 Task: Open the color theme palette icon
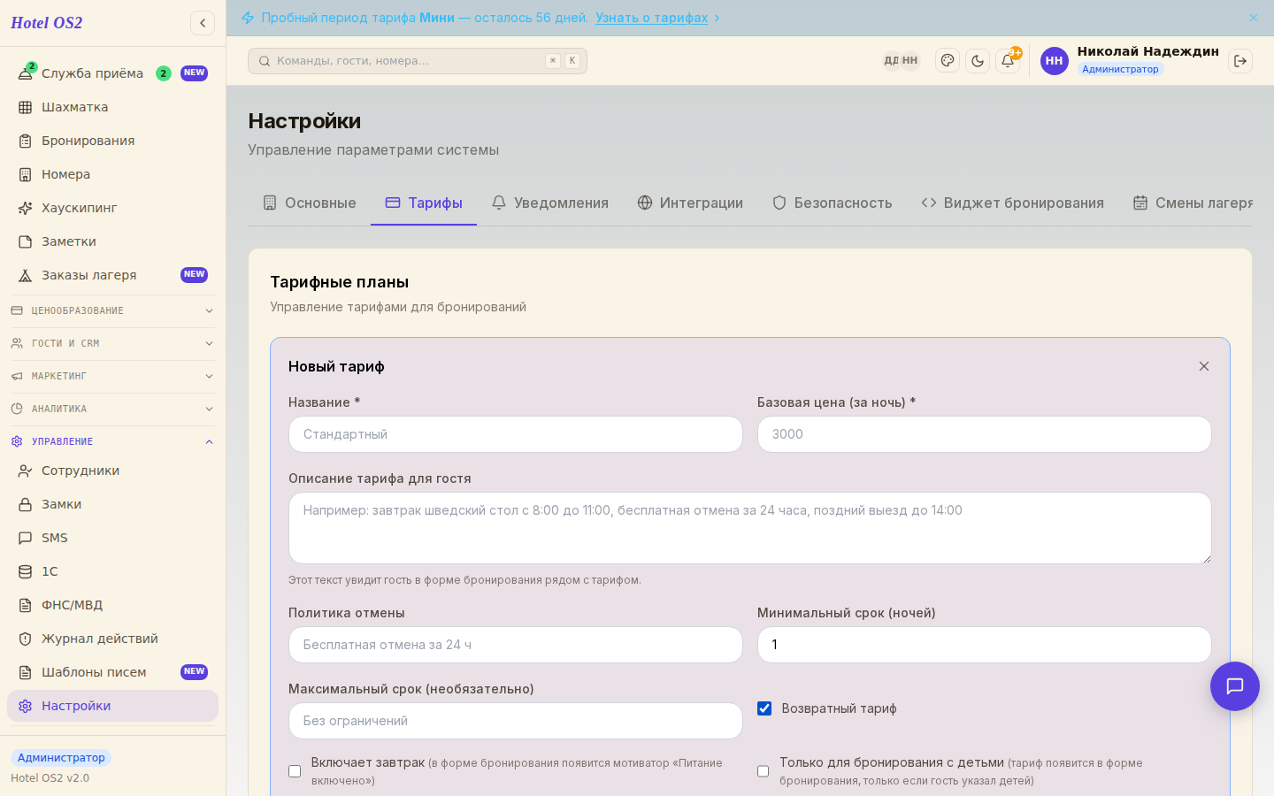pos(948,61)
